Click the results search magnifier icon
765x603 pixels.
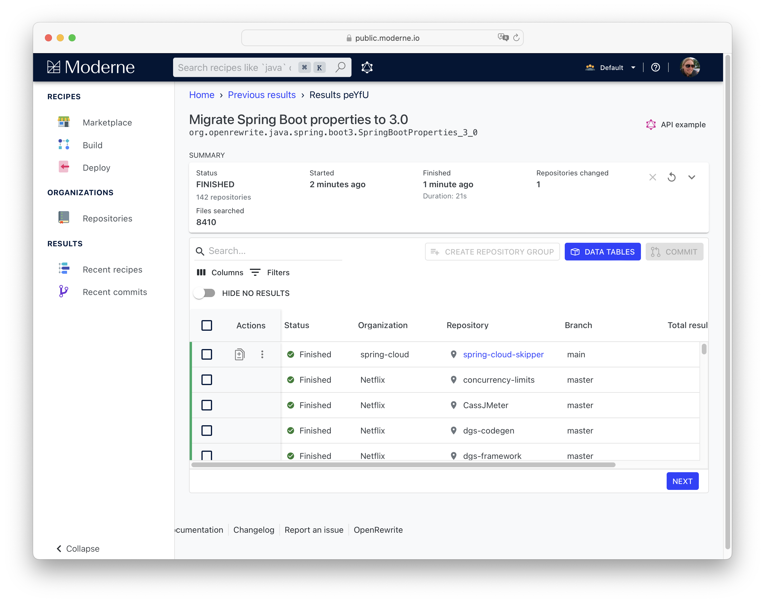point(200,251)
